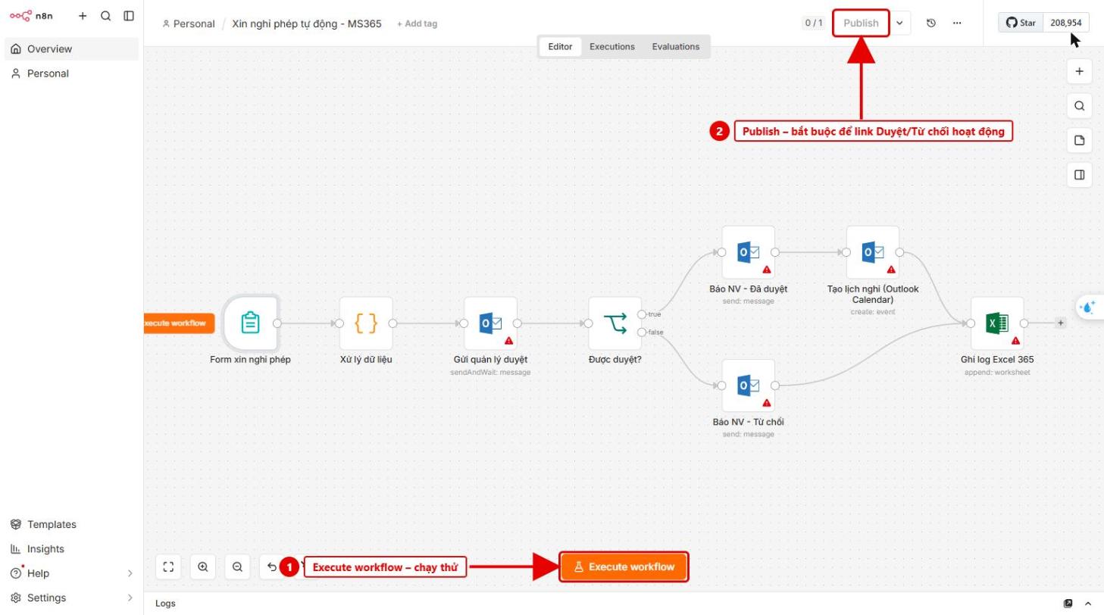Open the canvas search magnifier button

[x=1079, y=106]
